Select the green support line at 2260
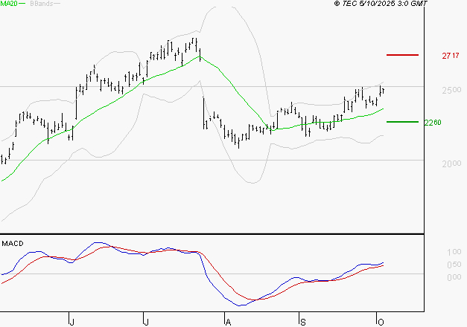The image size is (467, 327). point(403,122)
